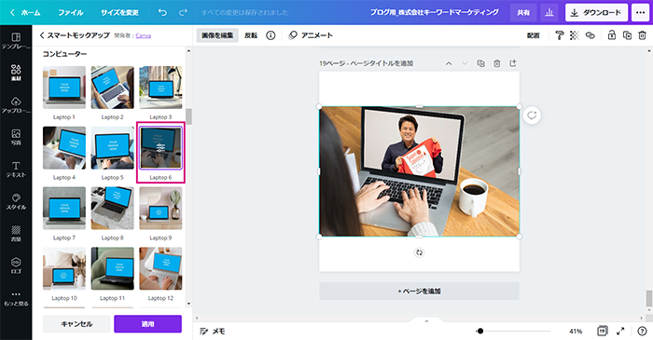Open the Background (背景) sidebar panel
Screen dimensions: 653x340
point(16,234)
